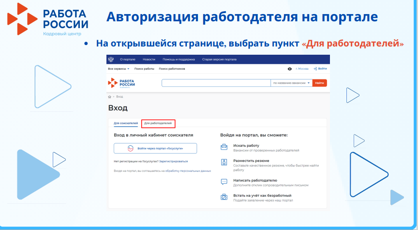The height and width of the screenshot is (230, 418).
Task: Select "Подайте заявление через наш портал" text
Action: coord(263,200)
